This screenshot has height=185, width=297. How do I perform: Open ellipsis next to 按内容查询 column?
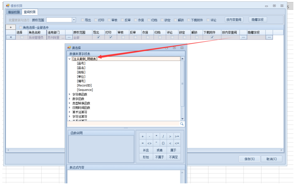pos(243,38)
